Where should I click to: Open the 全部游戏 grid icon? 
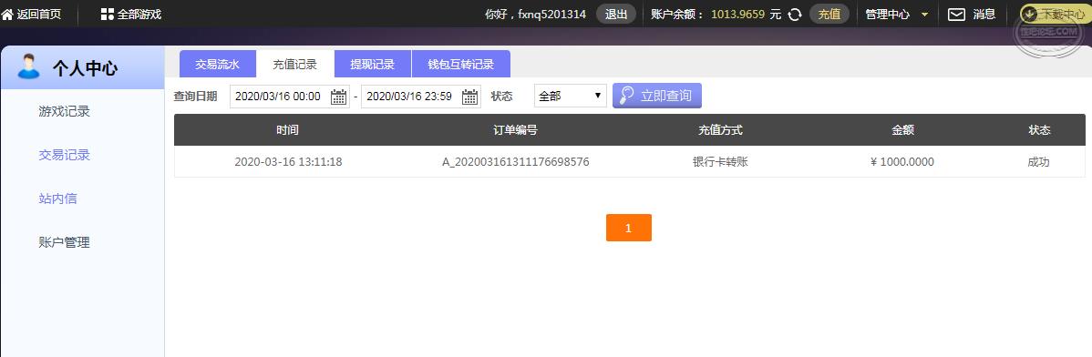108,14
